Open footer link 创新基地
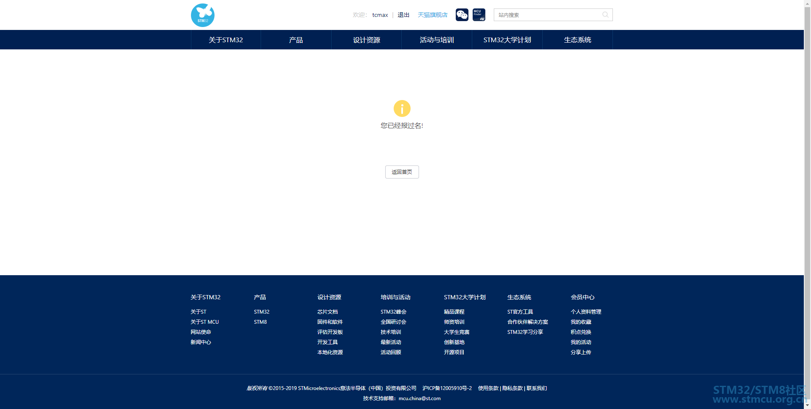Image resolution: width=811 pixels, height=409 pixels. click(x=454, y=342)
